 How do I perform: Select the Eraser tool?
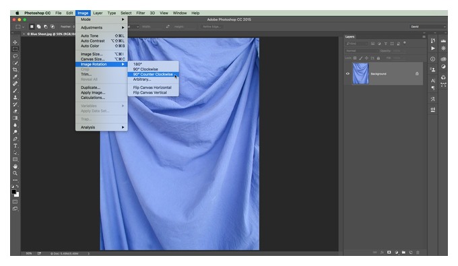[x=15, y=111]
